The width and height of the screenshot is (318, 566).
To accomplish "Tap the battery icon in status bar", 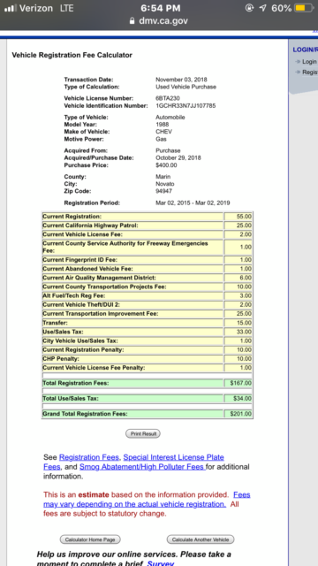I will pyautogui.click(x=304, y=8).
